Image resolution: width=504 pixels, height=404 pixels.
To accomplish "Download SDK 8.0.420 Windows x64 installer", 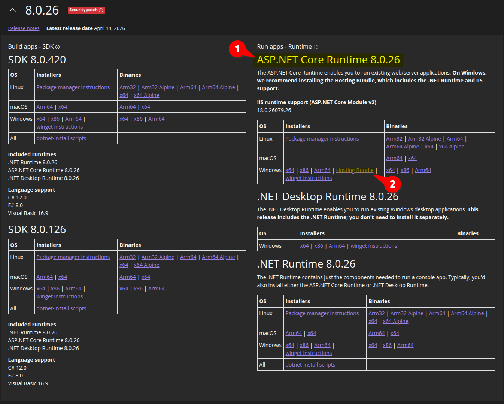I will (41, 119).
